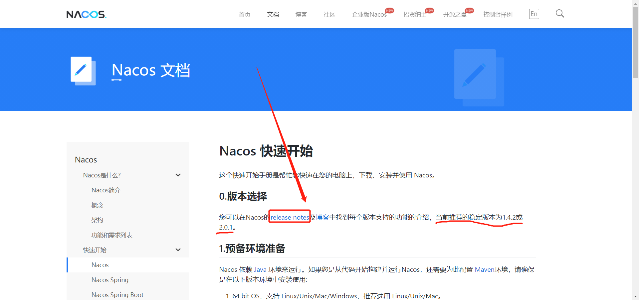
Task: Open 概念 in the sidebar
Action: pyautogui.click(x=97, y=205)
